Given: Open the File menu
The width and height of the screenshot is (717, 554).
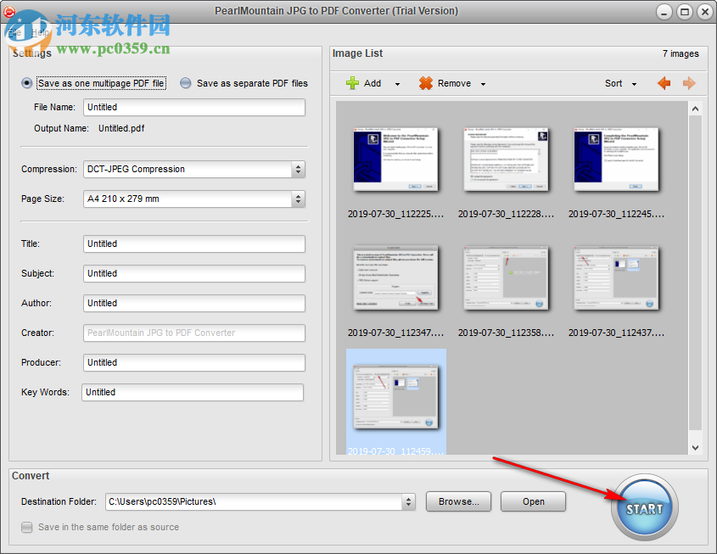Looking at the screenshot, I should coord(14,33).
